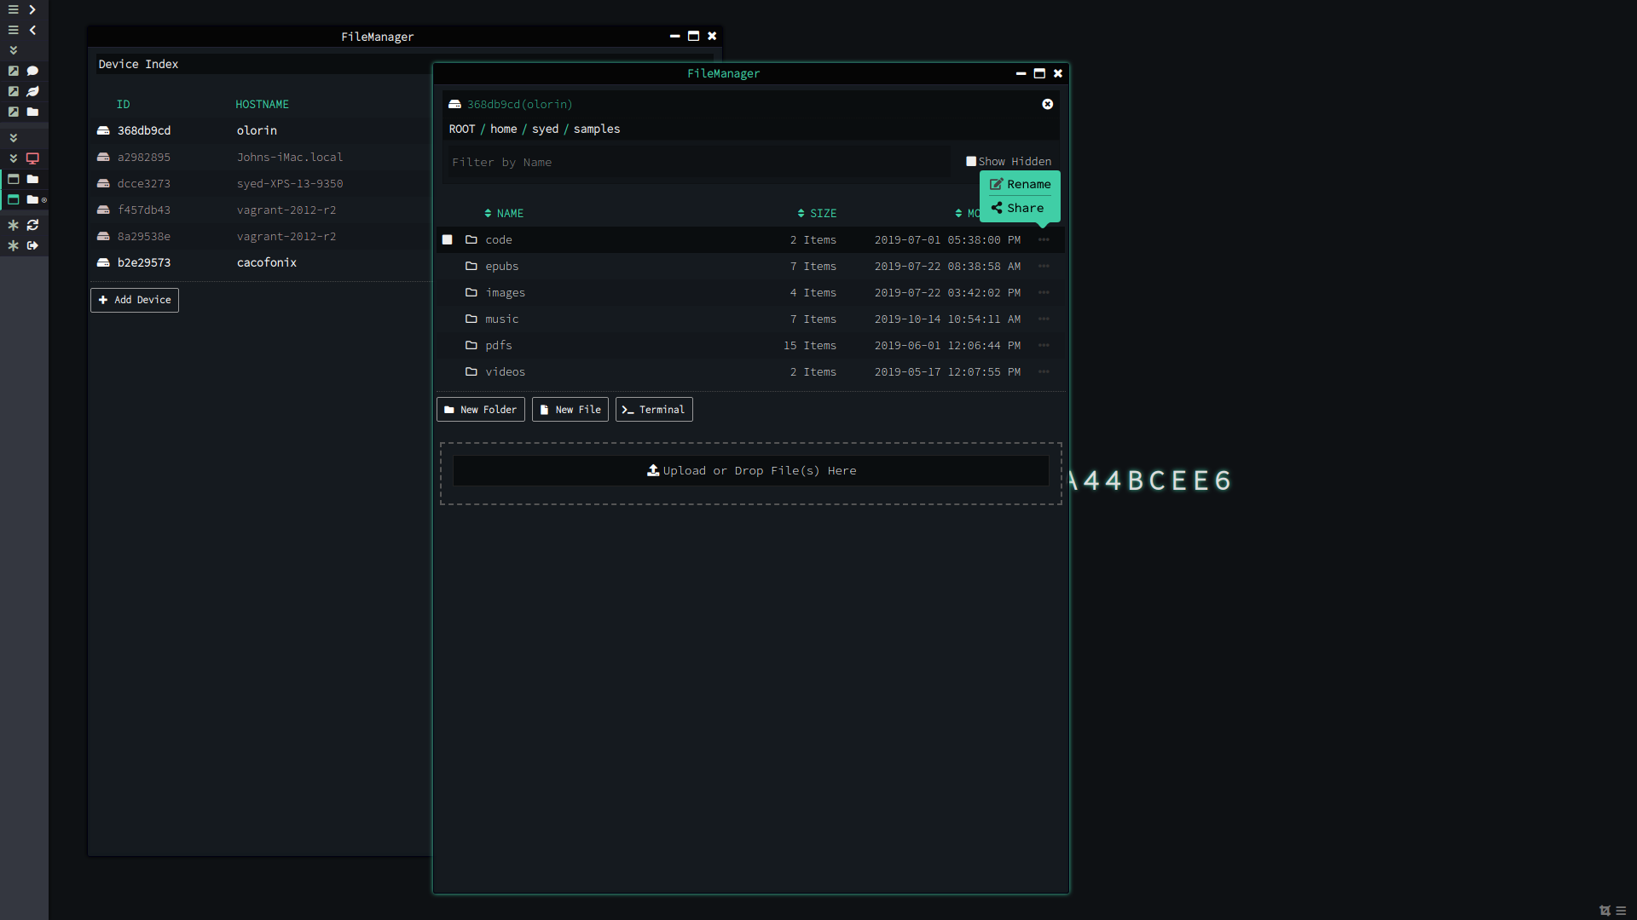Focus the Filter by Name field
1637x920 pixels.
[x=699, y=162]
